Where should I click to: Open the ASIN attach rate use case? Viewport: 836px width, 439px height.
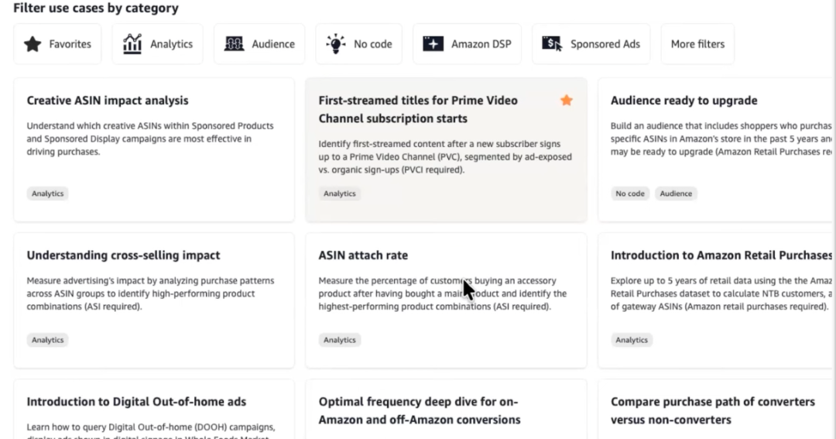tap(363, 256)
